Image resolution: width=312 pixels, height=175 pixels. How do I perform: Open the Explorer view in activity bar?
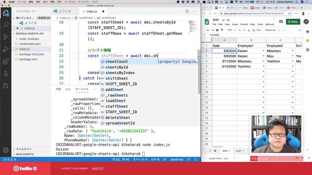[x=6, y=13]
